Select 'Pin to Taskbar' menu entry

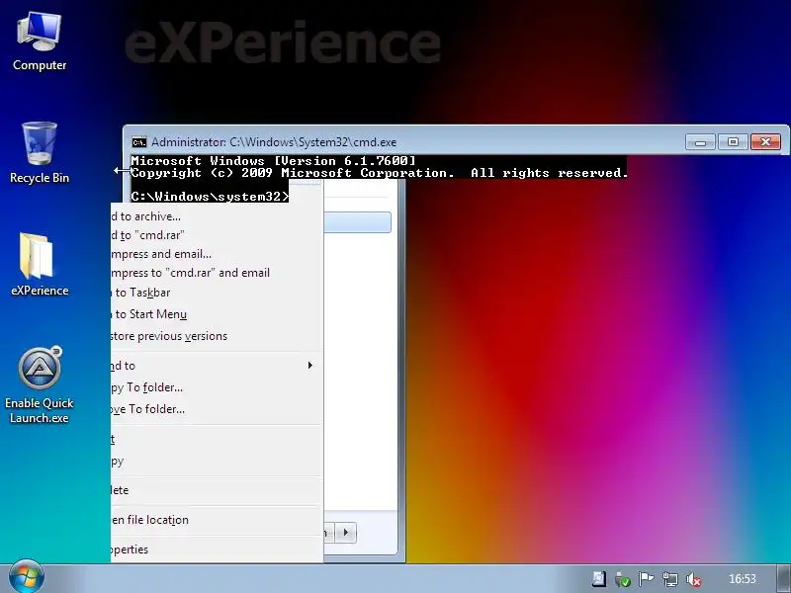tap(217, 293)
